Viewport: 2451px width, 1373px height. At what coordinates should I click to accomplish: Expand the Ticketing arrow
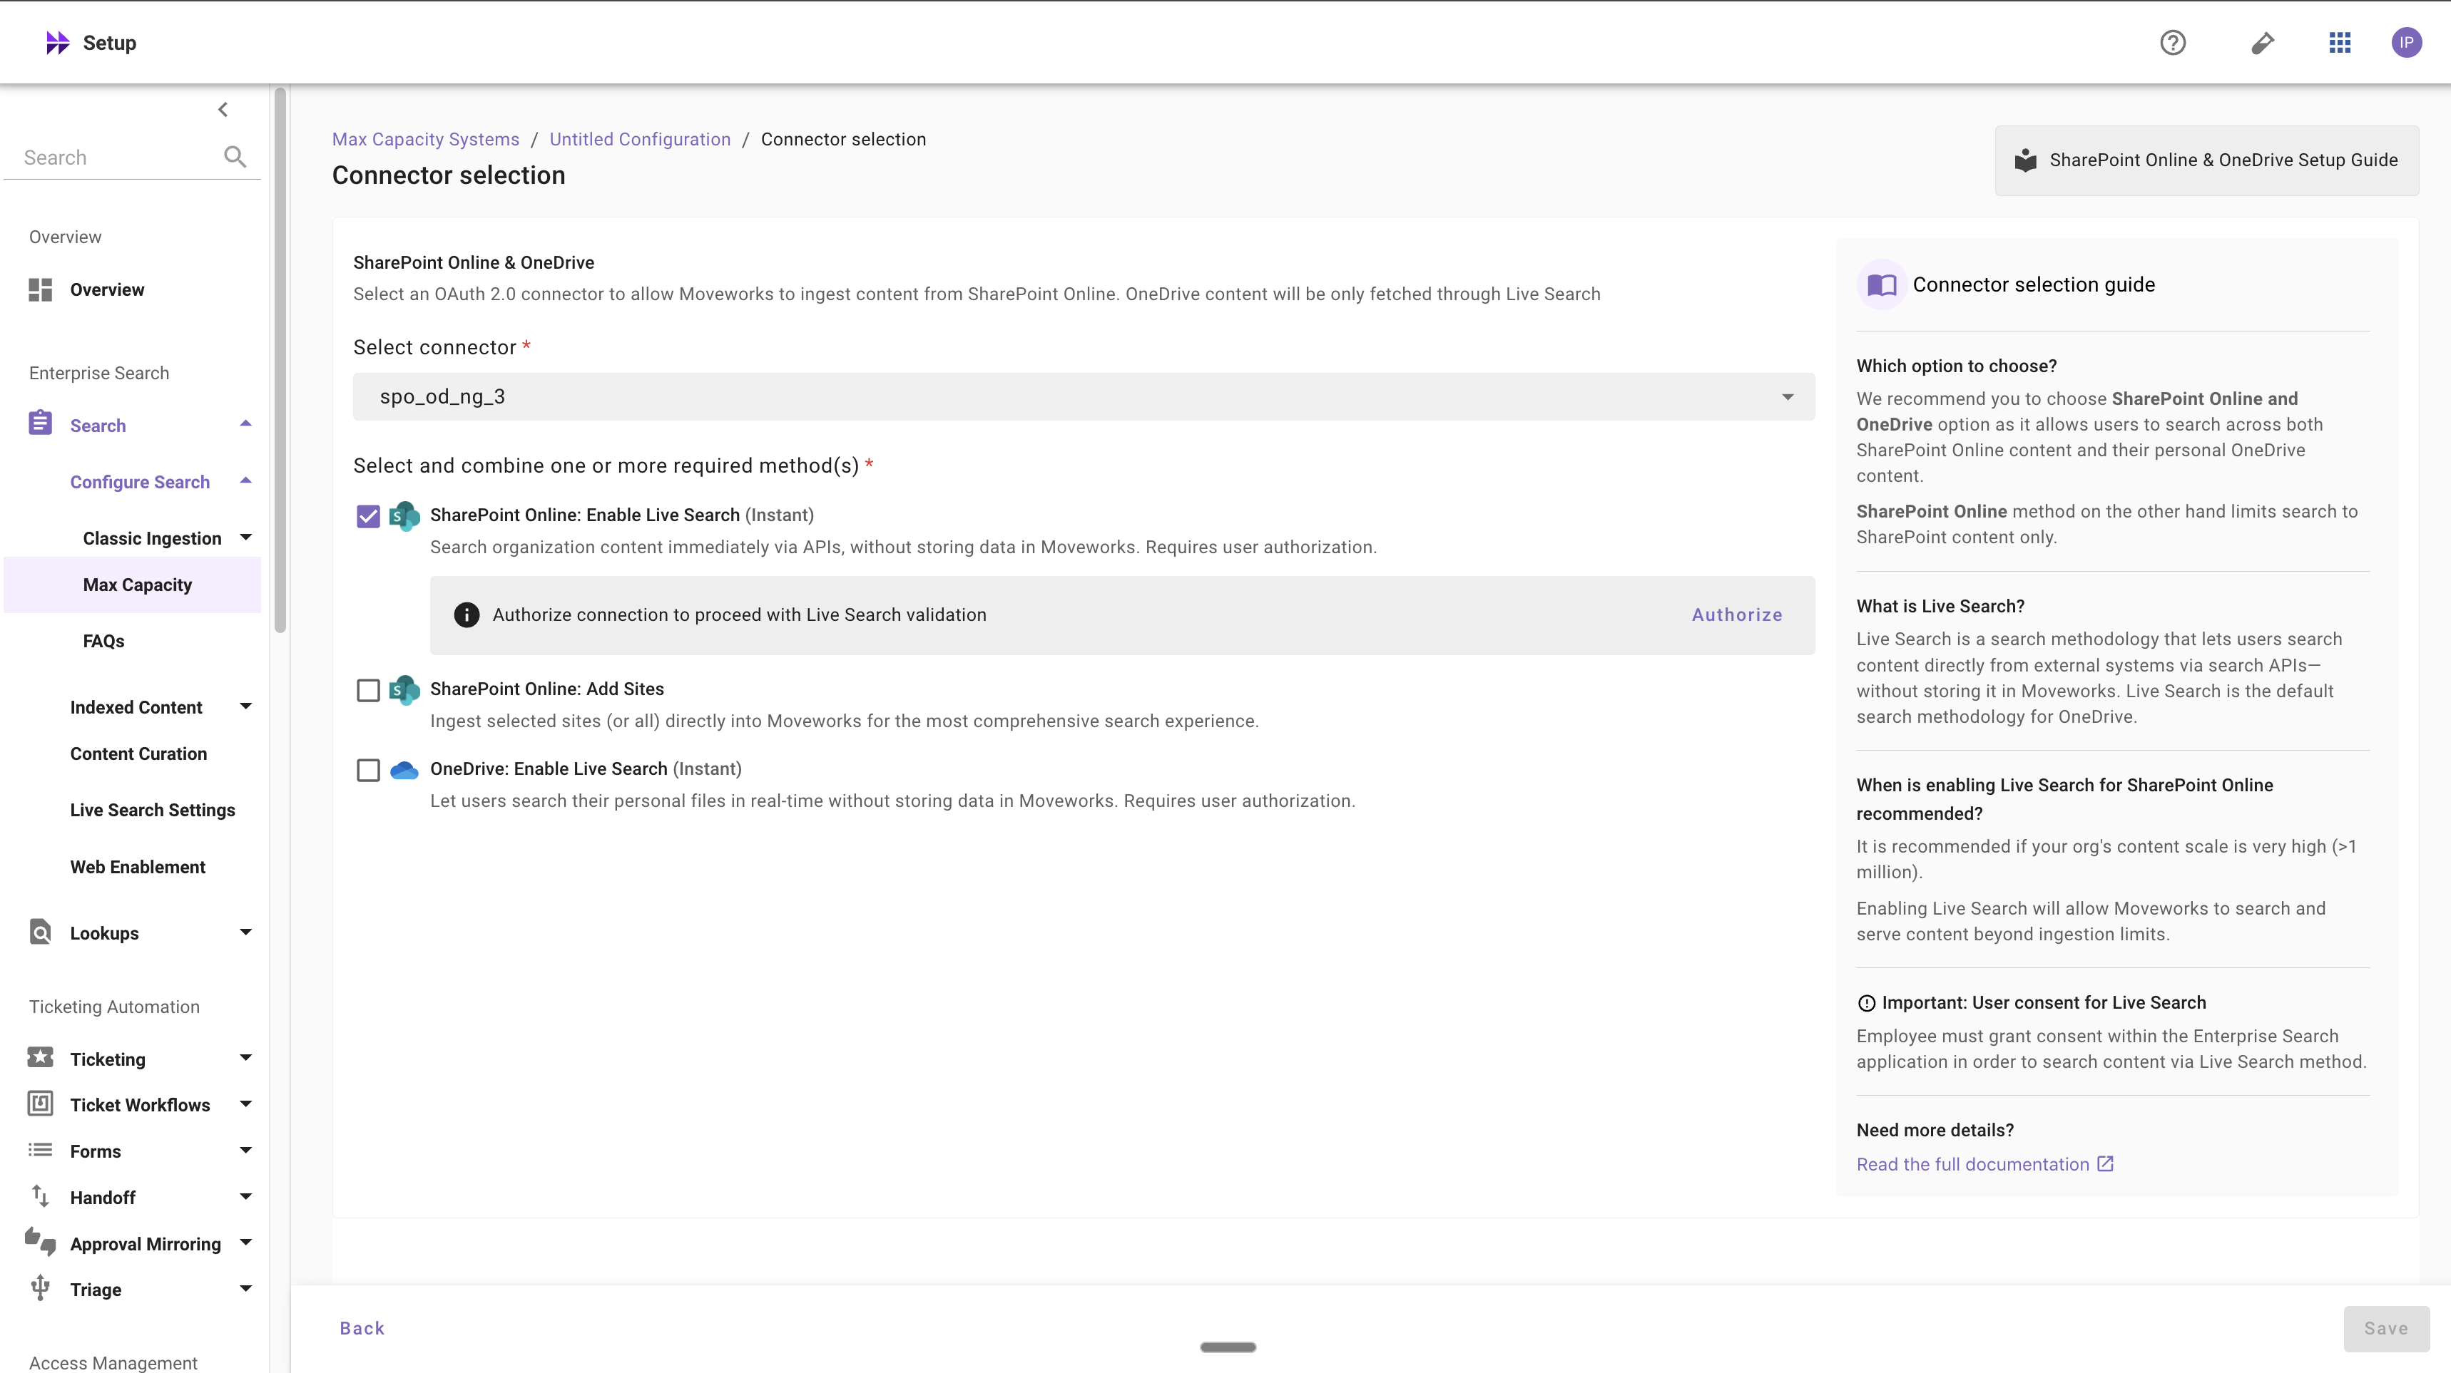tap(245, 1059)
